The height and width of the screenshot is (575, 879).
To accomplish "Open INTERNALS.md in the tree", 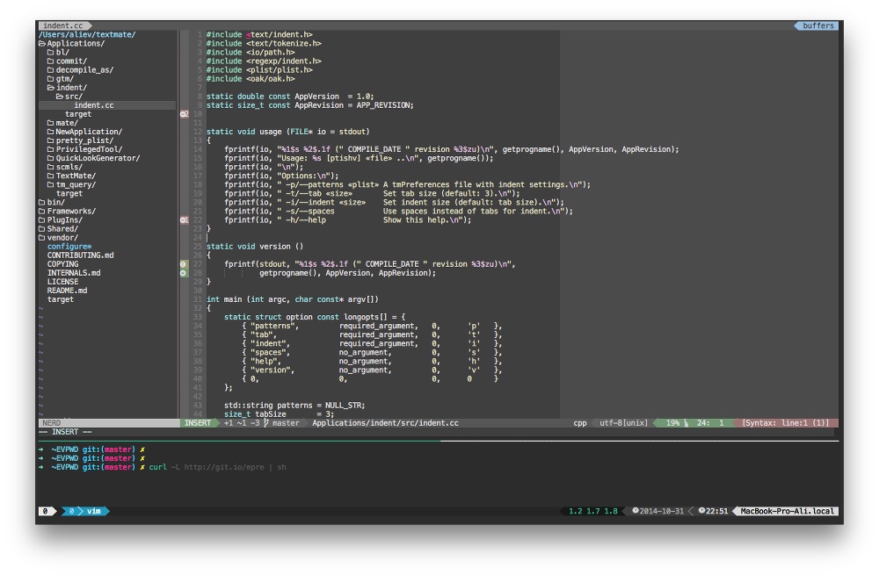I will point(74,273).
